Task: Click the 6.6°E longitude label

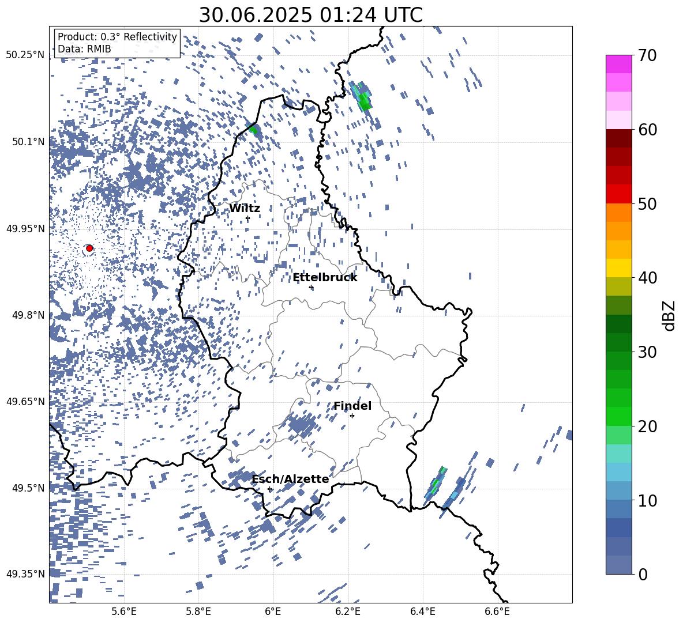Action: point(497,611)
